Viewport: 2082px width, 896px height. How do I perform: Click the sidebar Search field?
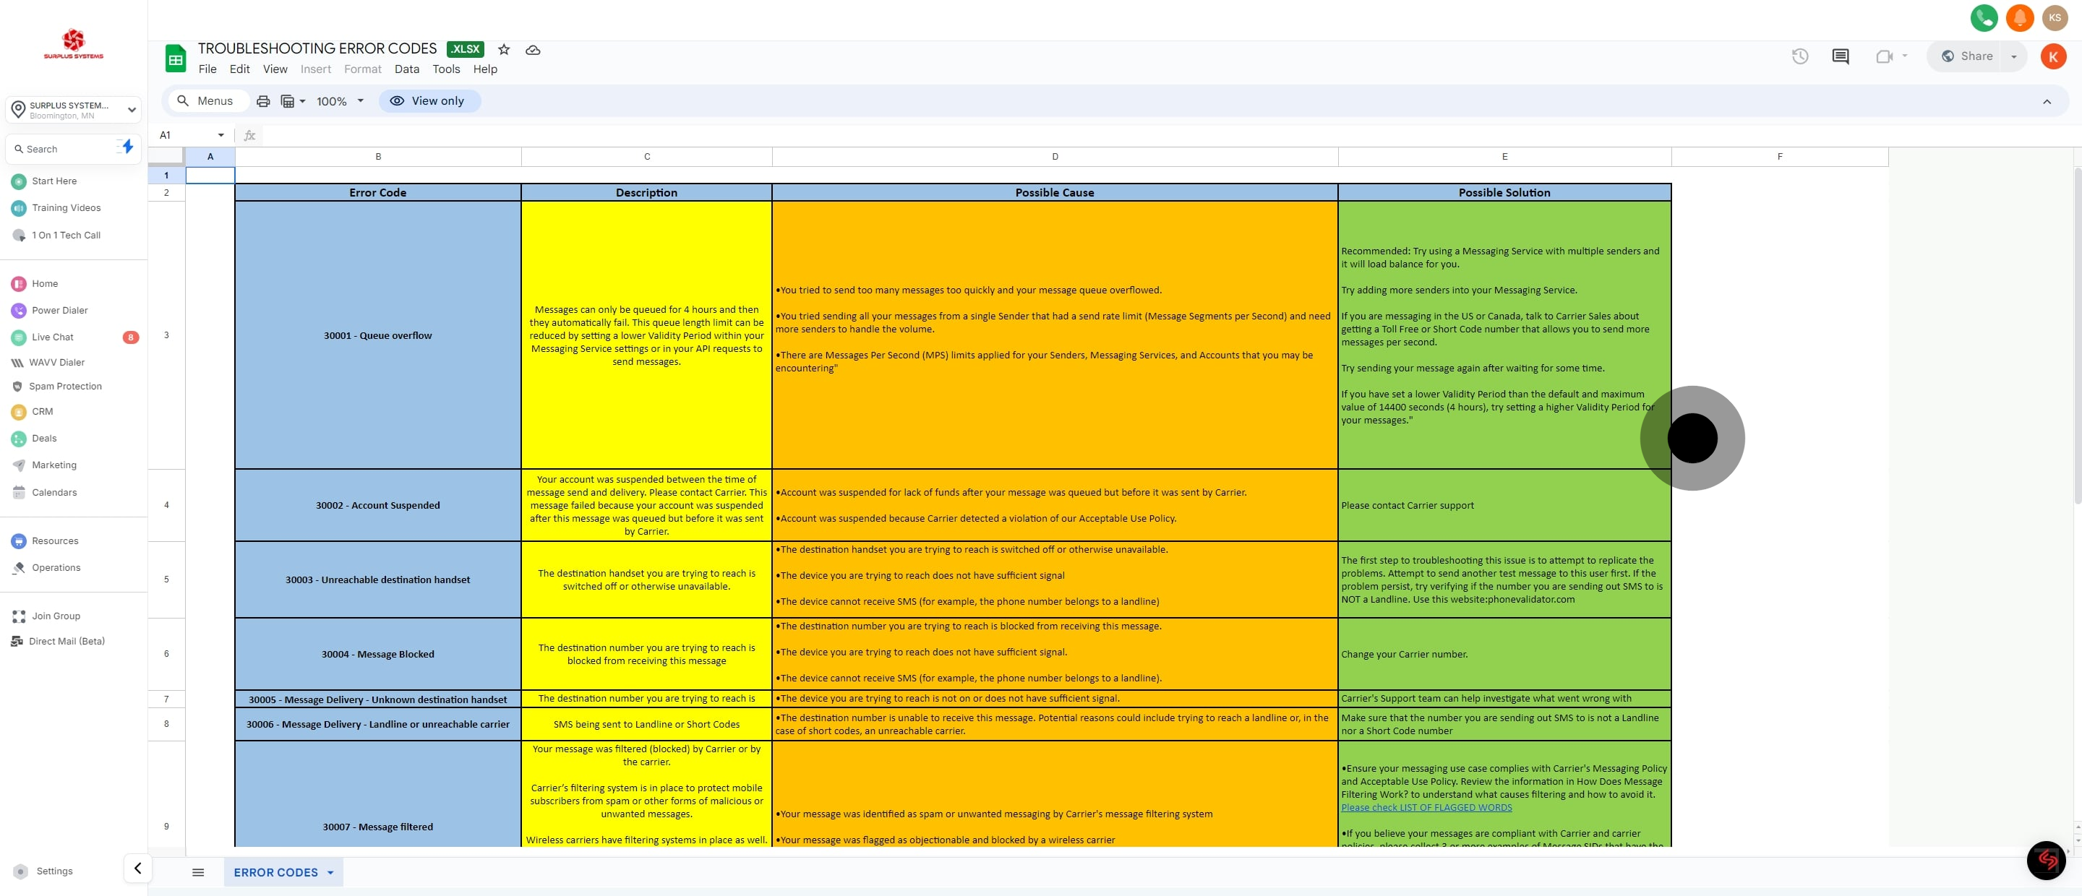[x=64, y=150]
